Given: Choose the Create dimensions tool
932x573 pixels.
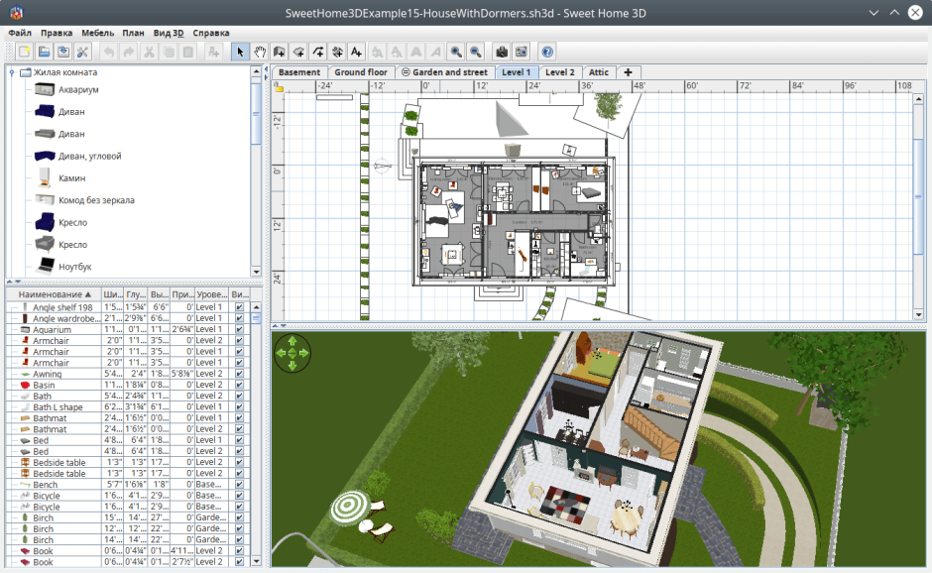Looking at the screenshot, I should 337,52.
